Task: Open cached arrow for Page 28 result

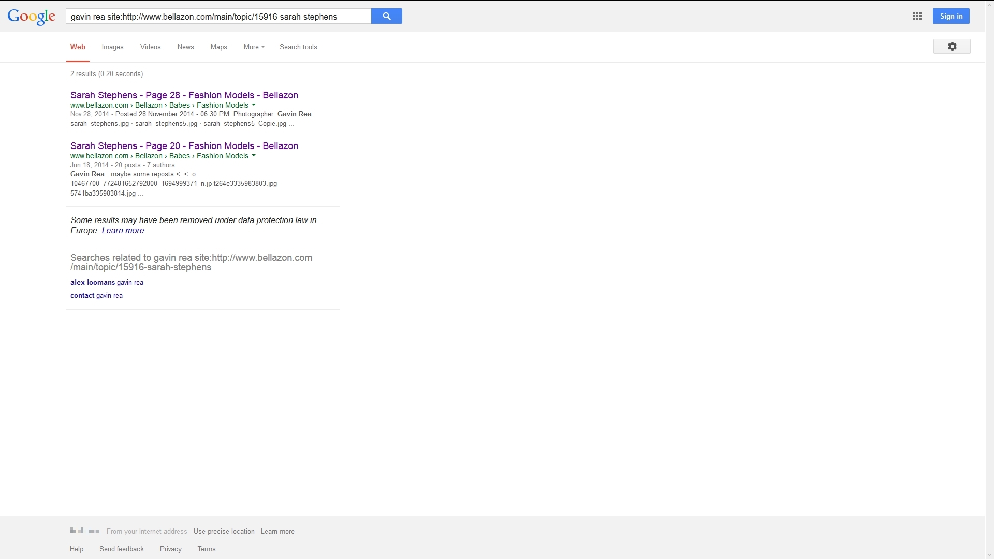Action: (x=254, y=105)
